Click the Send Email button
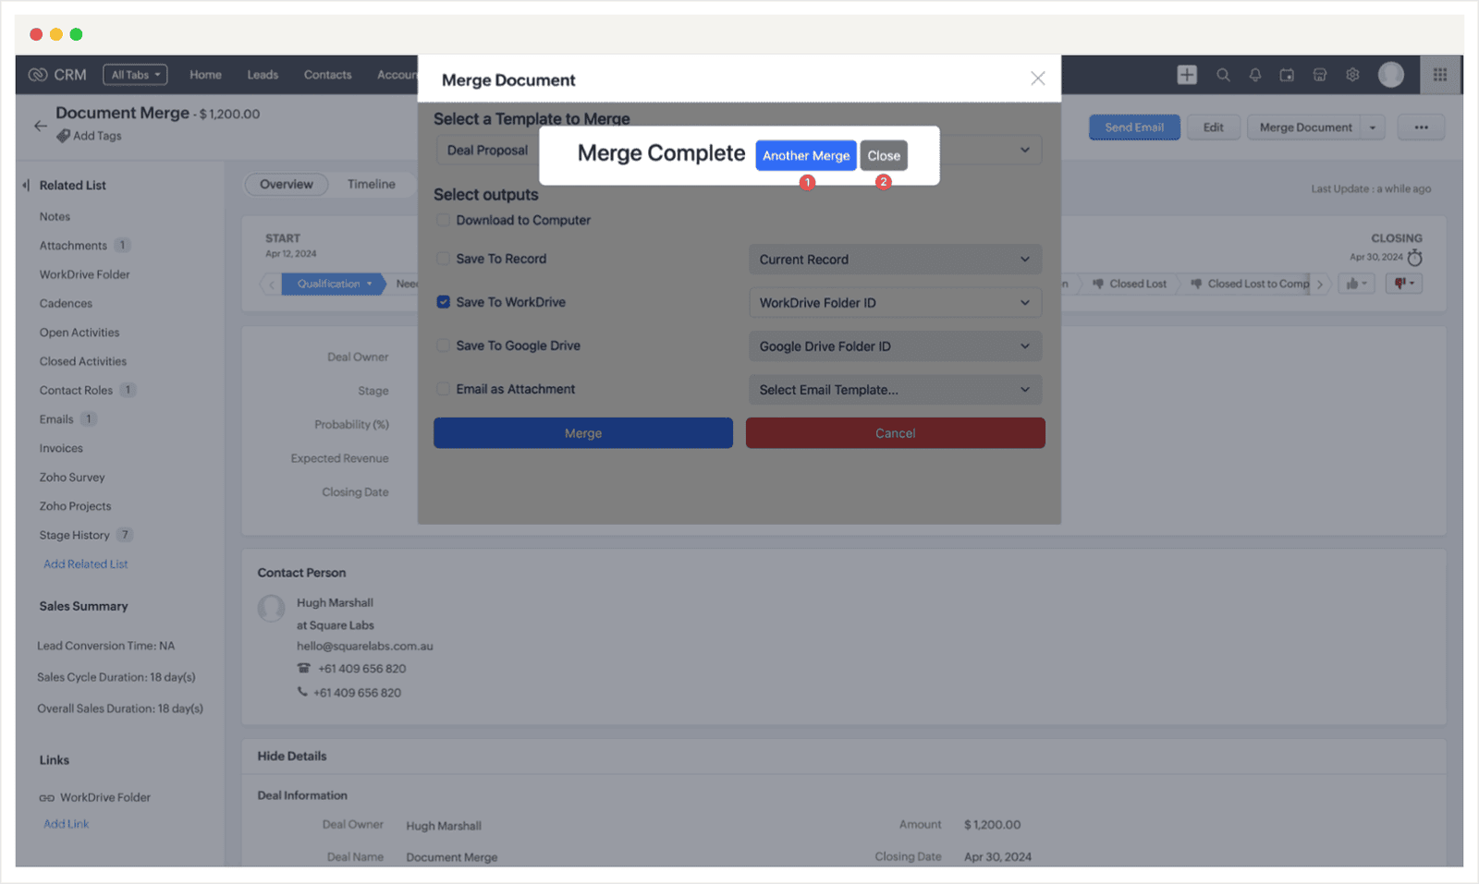1479x884 pixels. (x=1134, y=127)
